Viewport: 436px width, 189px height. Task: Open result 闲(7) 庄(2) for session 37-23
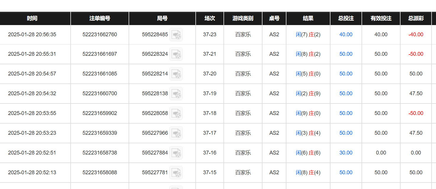point(308,34)
